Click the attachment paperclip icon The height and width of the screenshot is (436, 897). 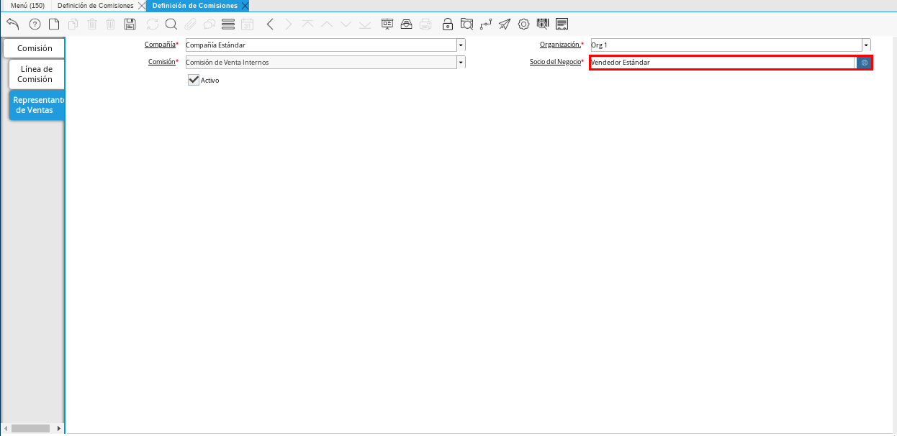[x=191, y=24]
